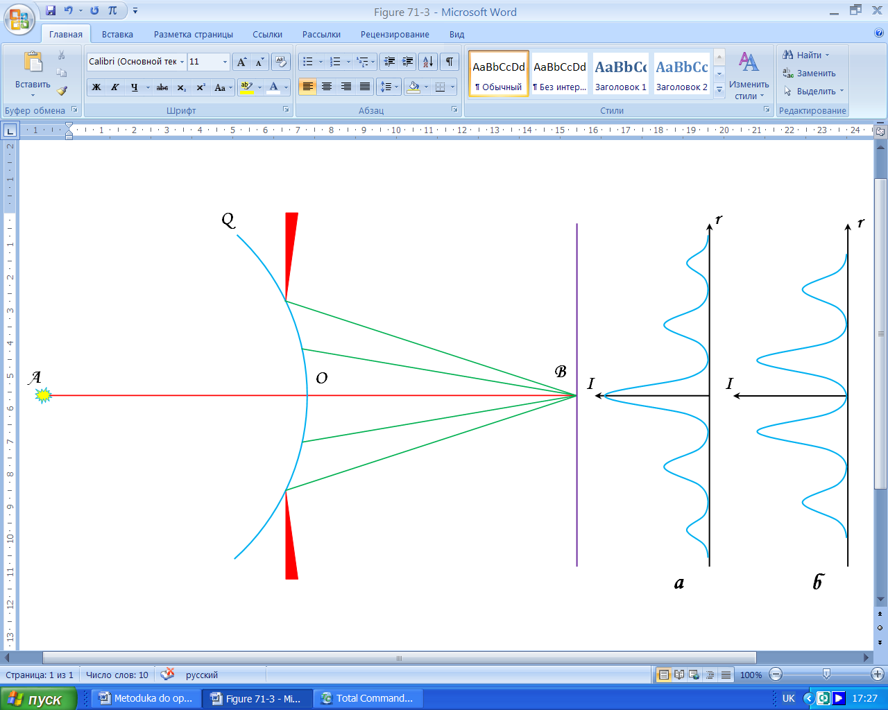Open Customize Quick Access Toolbar dropdown
888x710 pixels.
(135, 10)
